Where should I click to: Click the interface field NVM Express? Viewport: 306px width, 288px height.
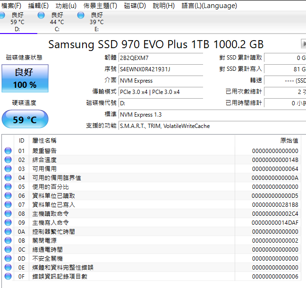(161, 81)
